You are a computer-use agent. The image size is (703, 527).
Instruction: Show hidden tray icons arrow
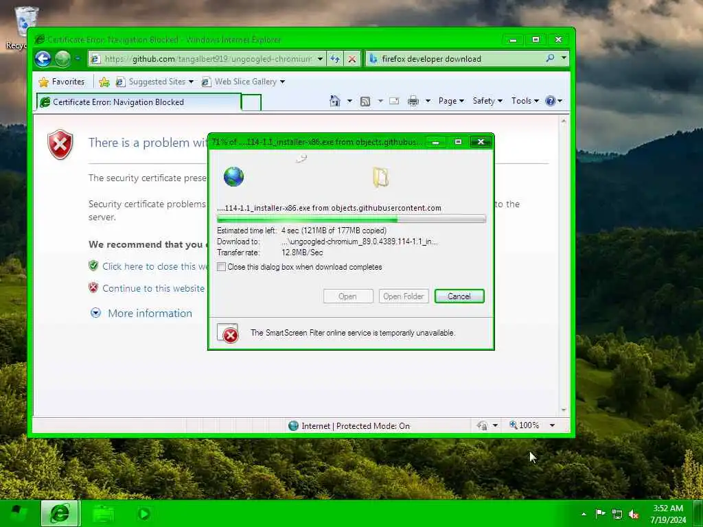click(584, 514)
